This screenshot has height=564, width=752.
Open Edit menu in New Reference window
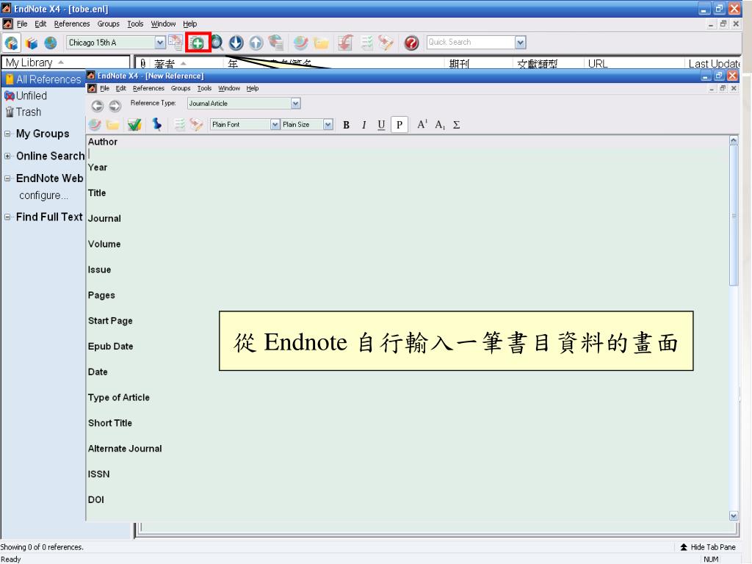pyautogui.click(x=121, y=88)
